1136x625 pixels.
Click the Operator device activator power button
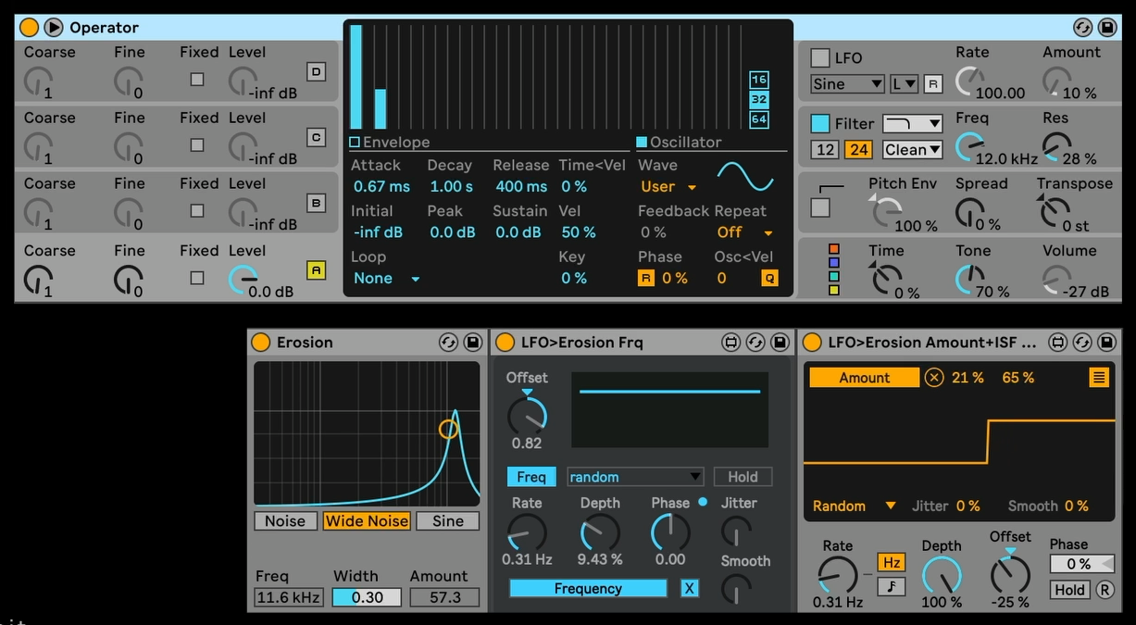tap(29, 28)
